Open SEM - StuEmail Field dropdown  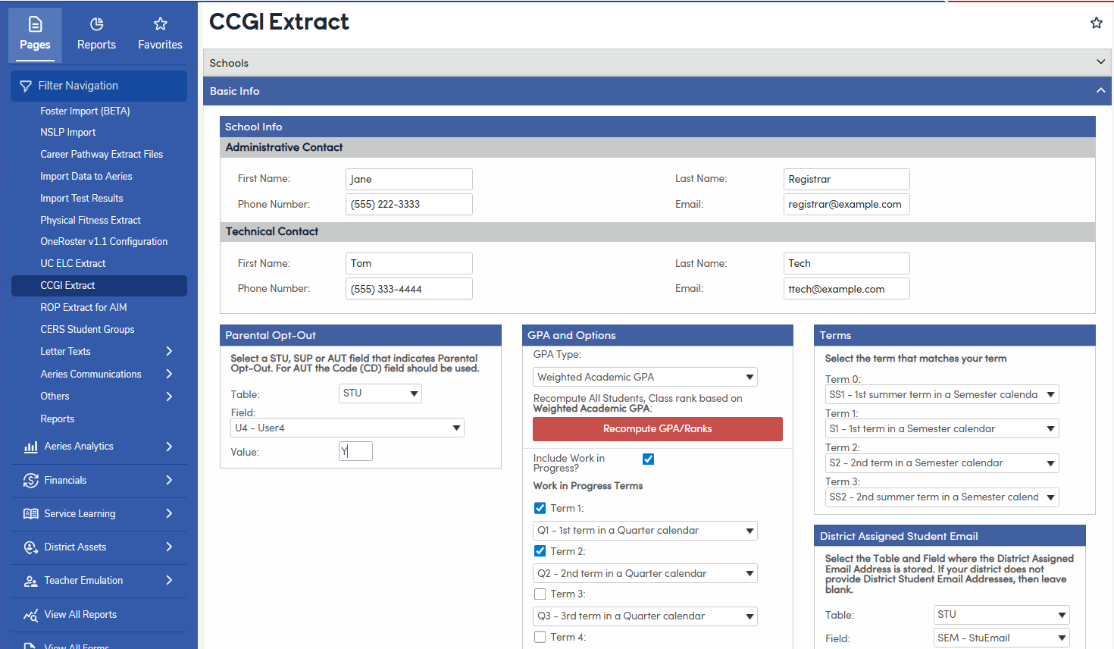(1001, 638)
